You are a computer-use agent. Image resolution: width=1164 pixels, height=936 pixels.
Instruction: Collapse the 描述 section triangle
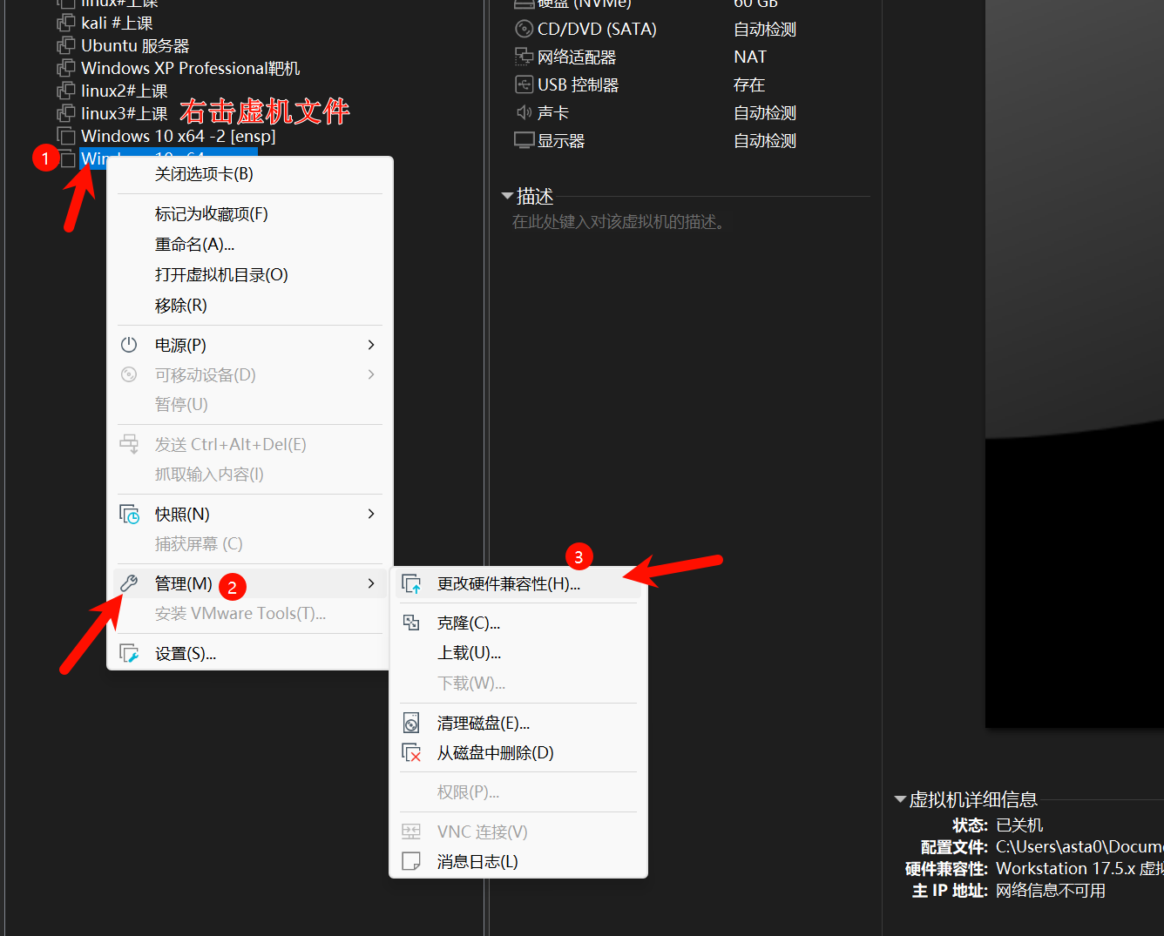tap(507, 196)
